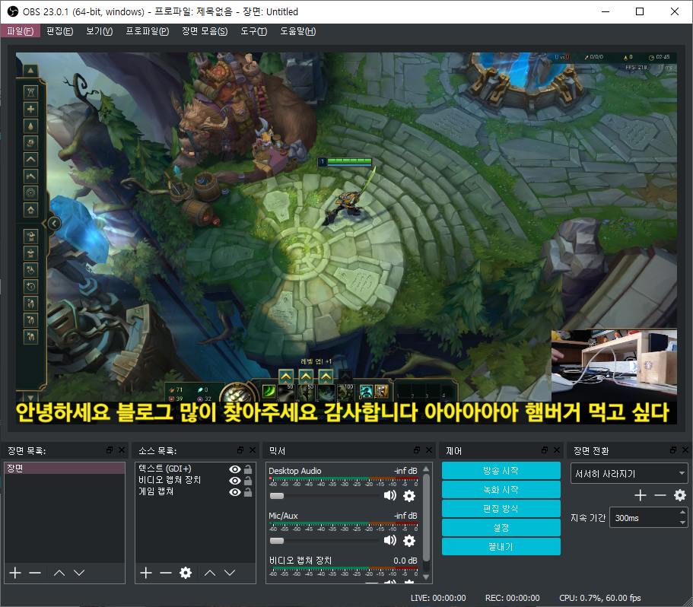Open the 도움말(H) menu
The height and width of the screenshot is (607, 693).
coord(298,31)
